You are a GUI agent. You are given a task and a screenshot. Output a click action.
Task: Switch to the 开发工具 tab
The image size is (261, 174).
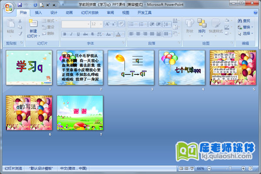(144, 13)
